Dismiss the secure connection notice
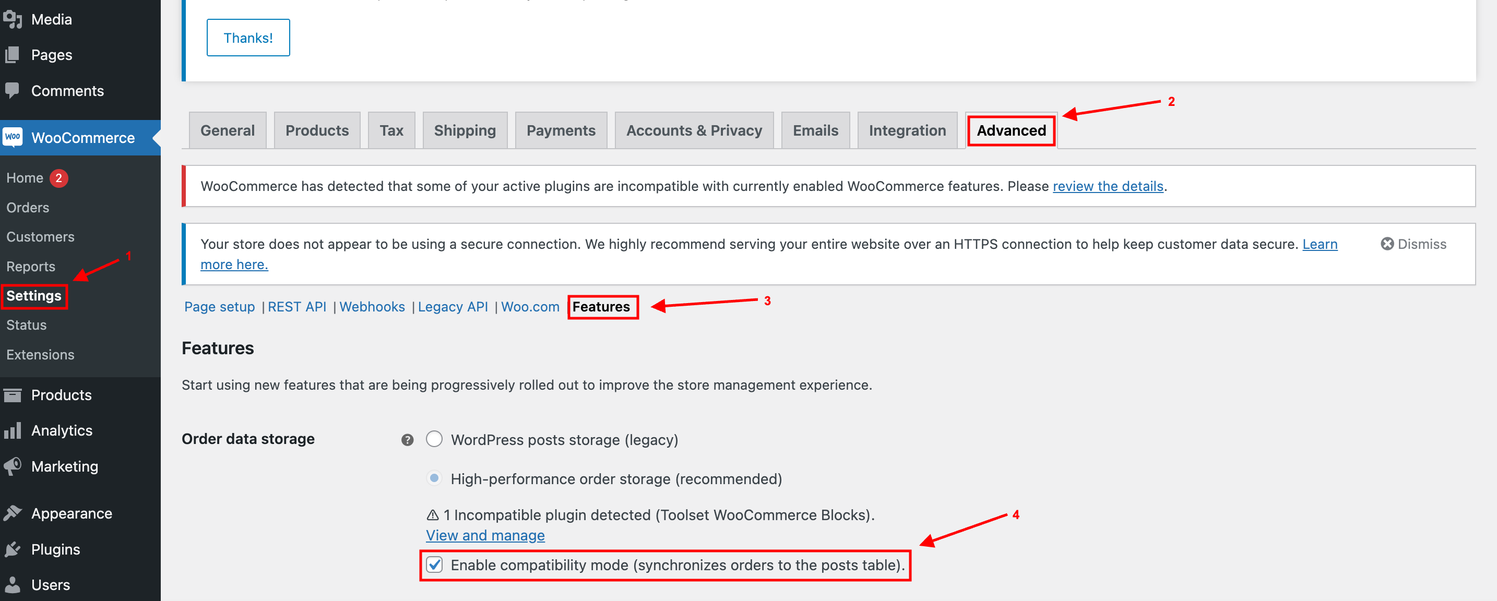Screen dimensions: 1497x601 coord(1413,244)
